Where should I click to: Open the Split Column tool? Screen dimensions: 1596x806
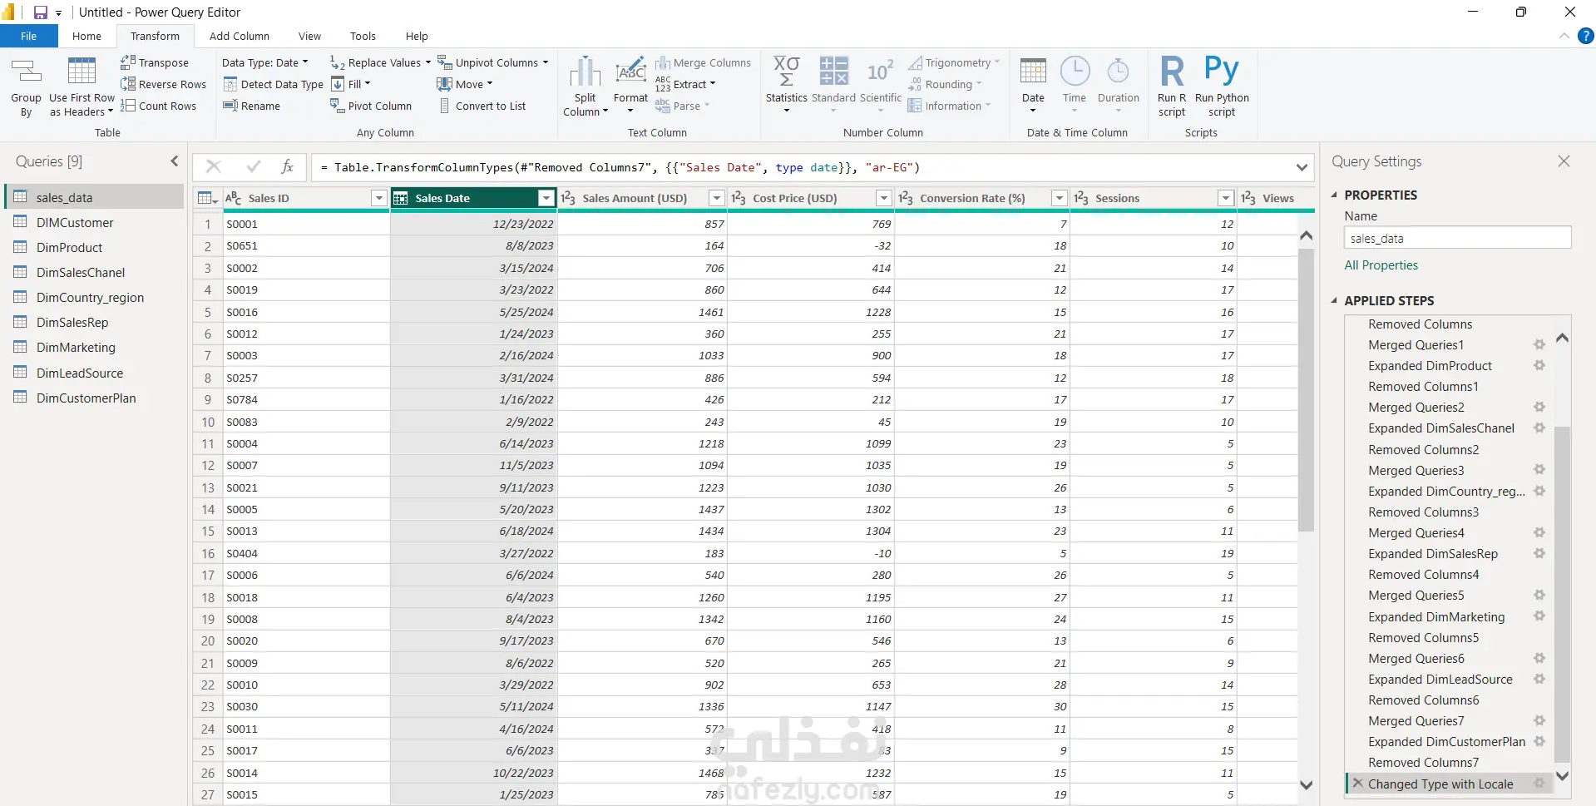(585, 73)
